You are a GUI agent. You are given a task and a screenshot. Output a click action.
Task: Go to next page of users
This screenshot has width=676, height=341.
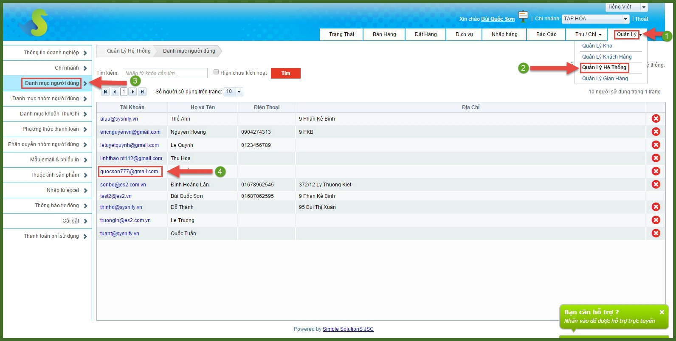pos(133,92)
